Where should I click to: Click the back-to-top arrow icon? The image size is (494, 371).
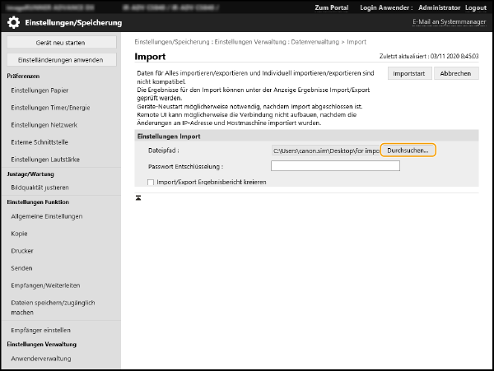(x=138, y=197)
